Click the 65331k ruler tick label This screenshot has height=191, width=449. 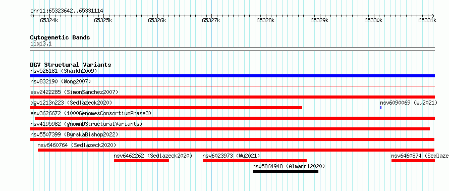[427, 20]
